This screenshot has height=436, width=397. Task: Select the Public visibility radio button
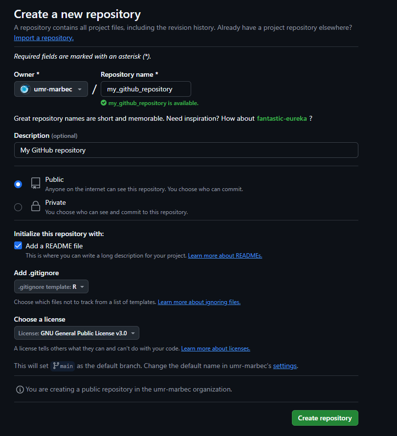[x=18, y=184]
